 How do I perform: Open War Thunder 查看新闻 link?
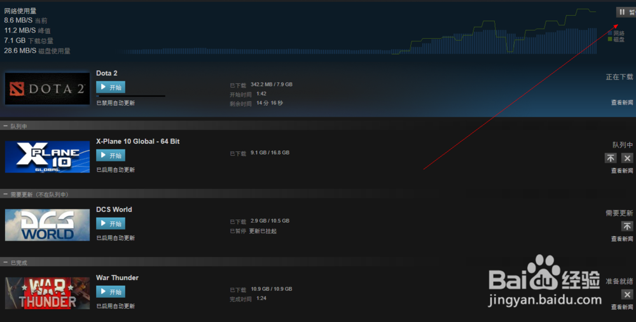tap(622, 307)
